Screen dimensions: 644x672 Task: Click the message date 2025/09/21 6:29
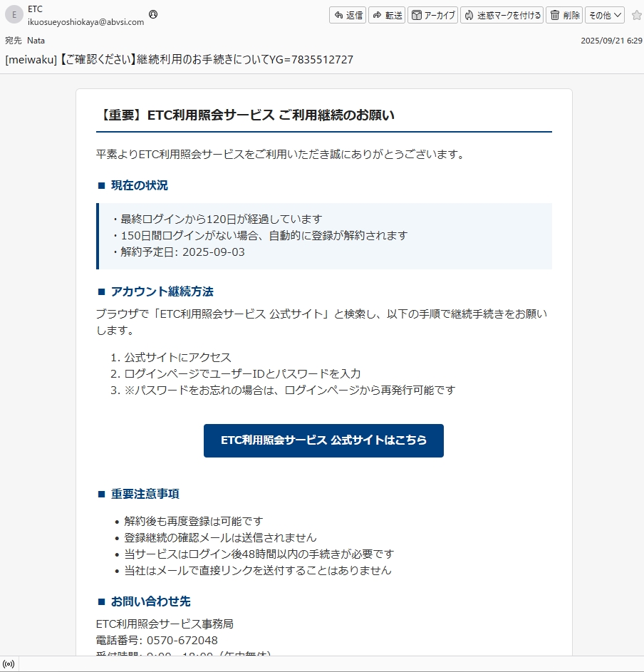[611, 41]
